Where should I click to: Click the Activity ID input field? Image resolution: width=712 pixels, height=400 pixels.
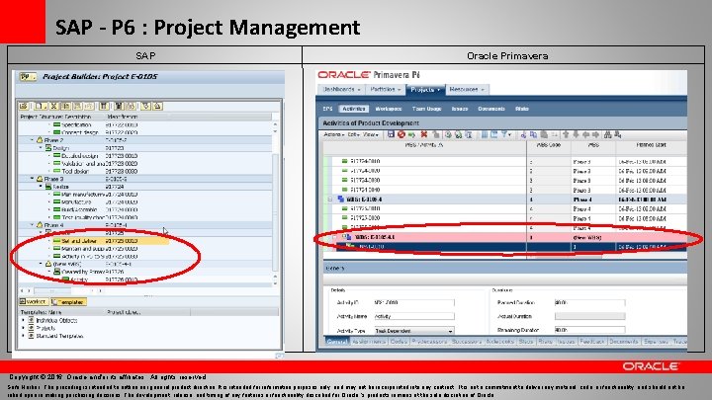tap(413, 302)
